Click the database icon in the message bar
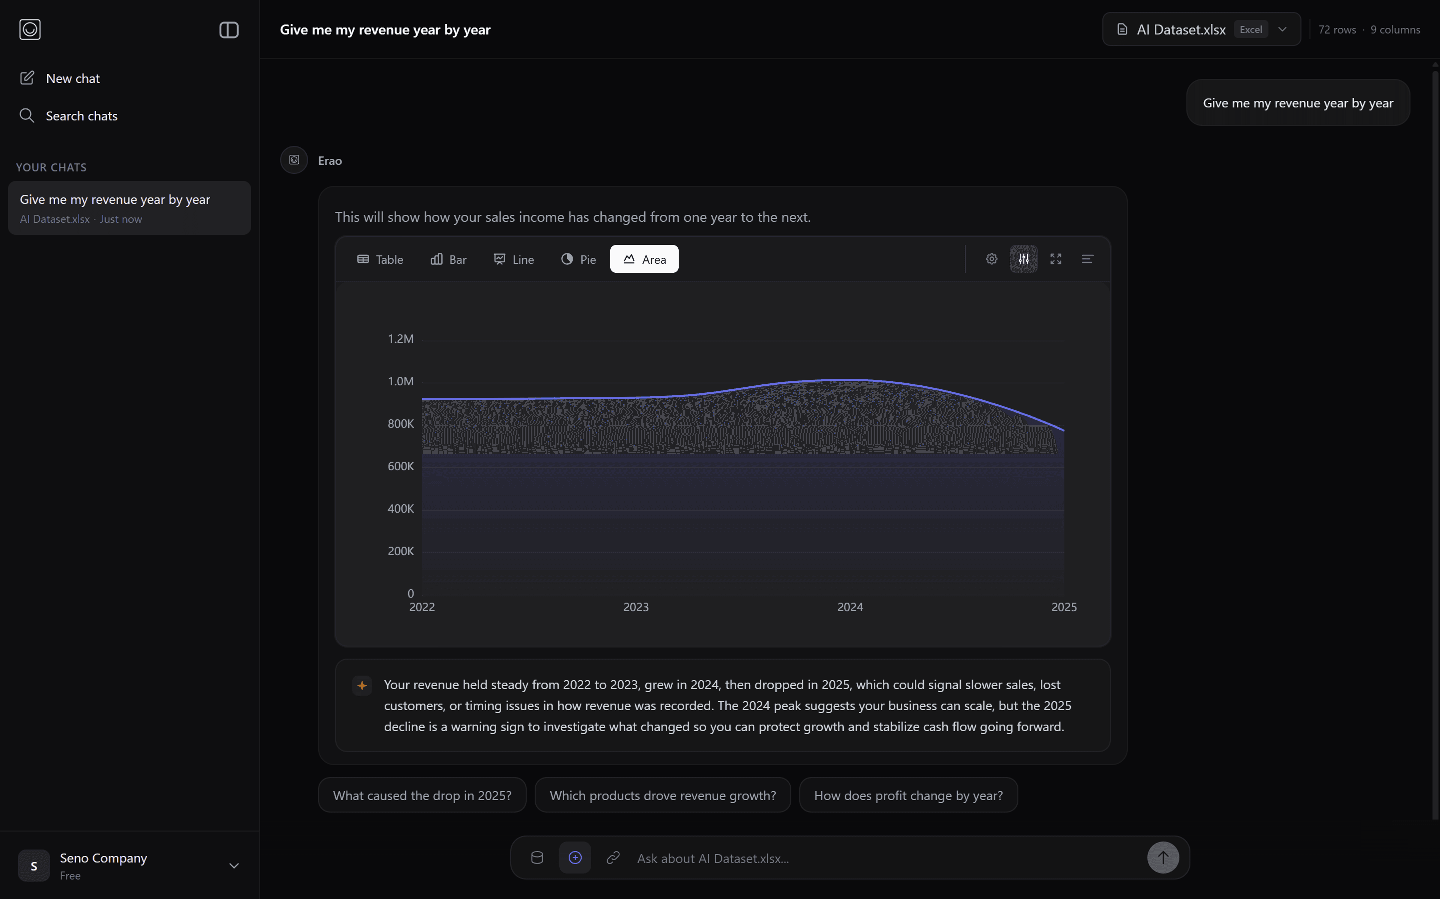This screenshot has height=899, width=1440. pyautogui.click(x=537, y=858)
